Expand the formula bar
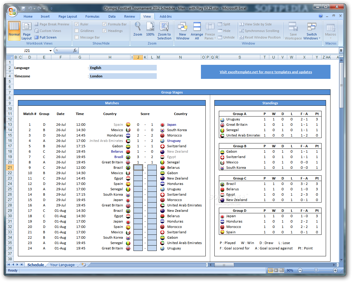 tap(341, 50)
